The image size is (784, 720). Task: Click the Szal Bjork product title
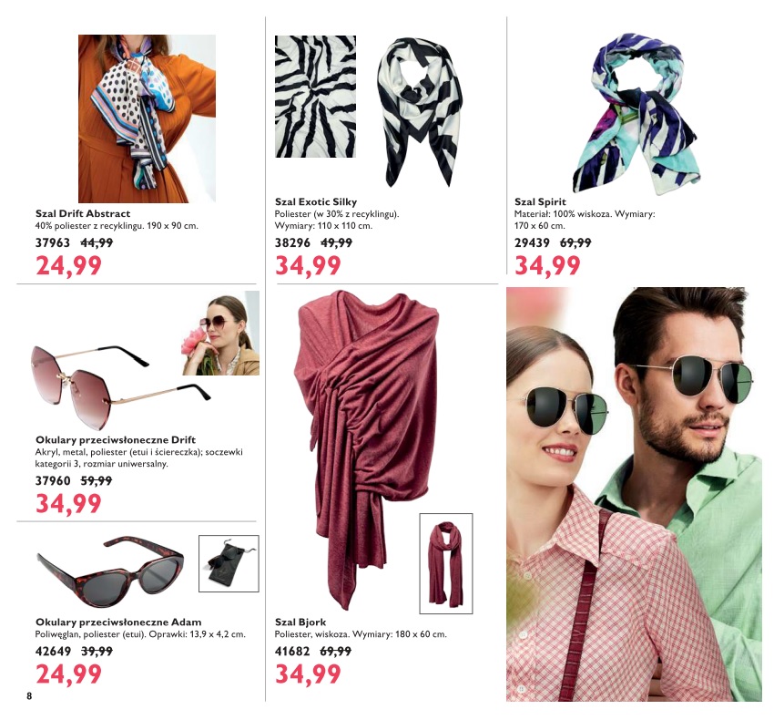click(300, 622)
